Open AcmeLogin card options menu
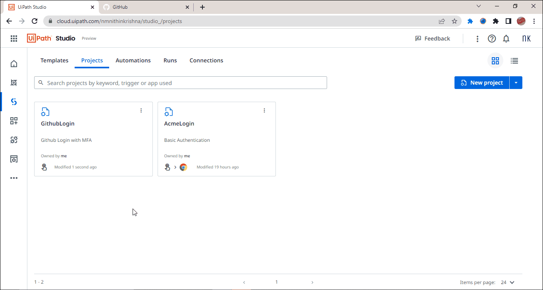Viewport: 543px width, 290px height. (264, 110)
